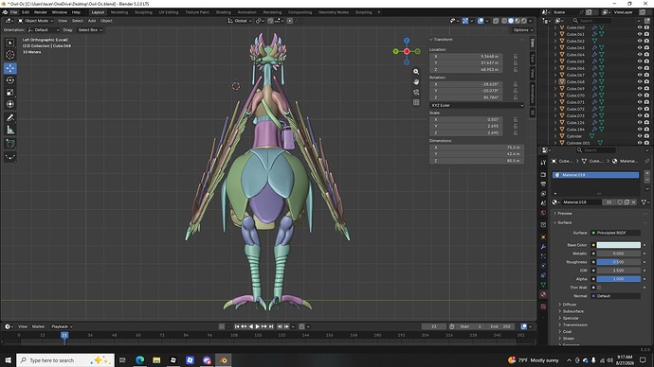Select the Add Cube tool
The width and height of the screenshot is (654, 367).
[10, 144]
